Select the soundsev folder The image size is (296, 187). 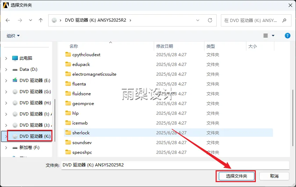coord(168,143)
